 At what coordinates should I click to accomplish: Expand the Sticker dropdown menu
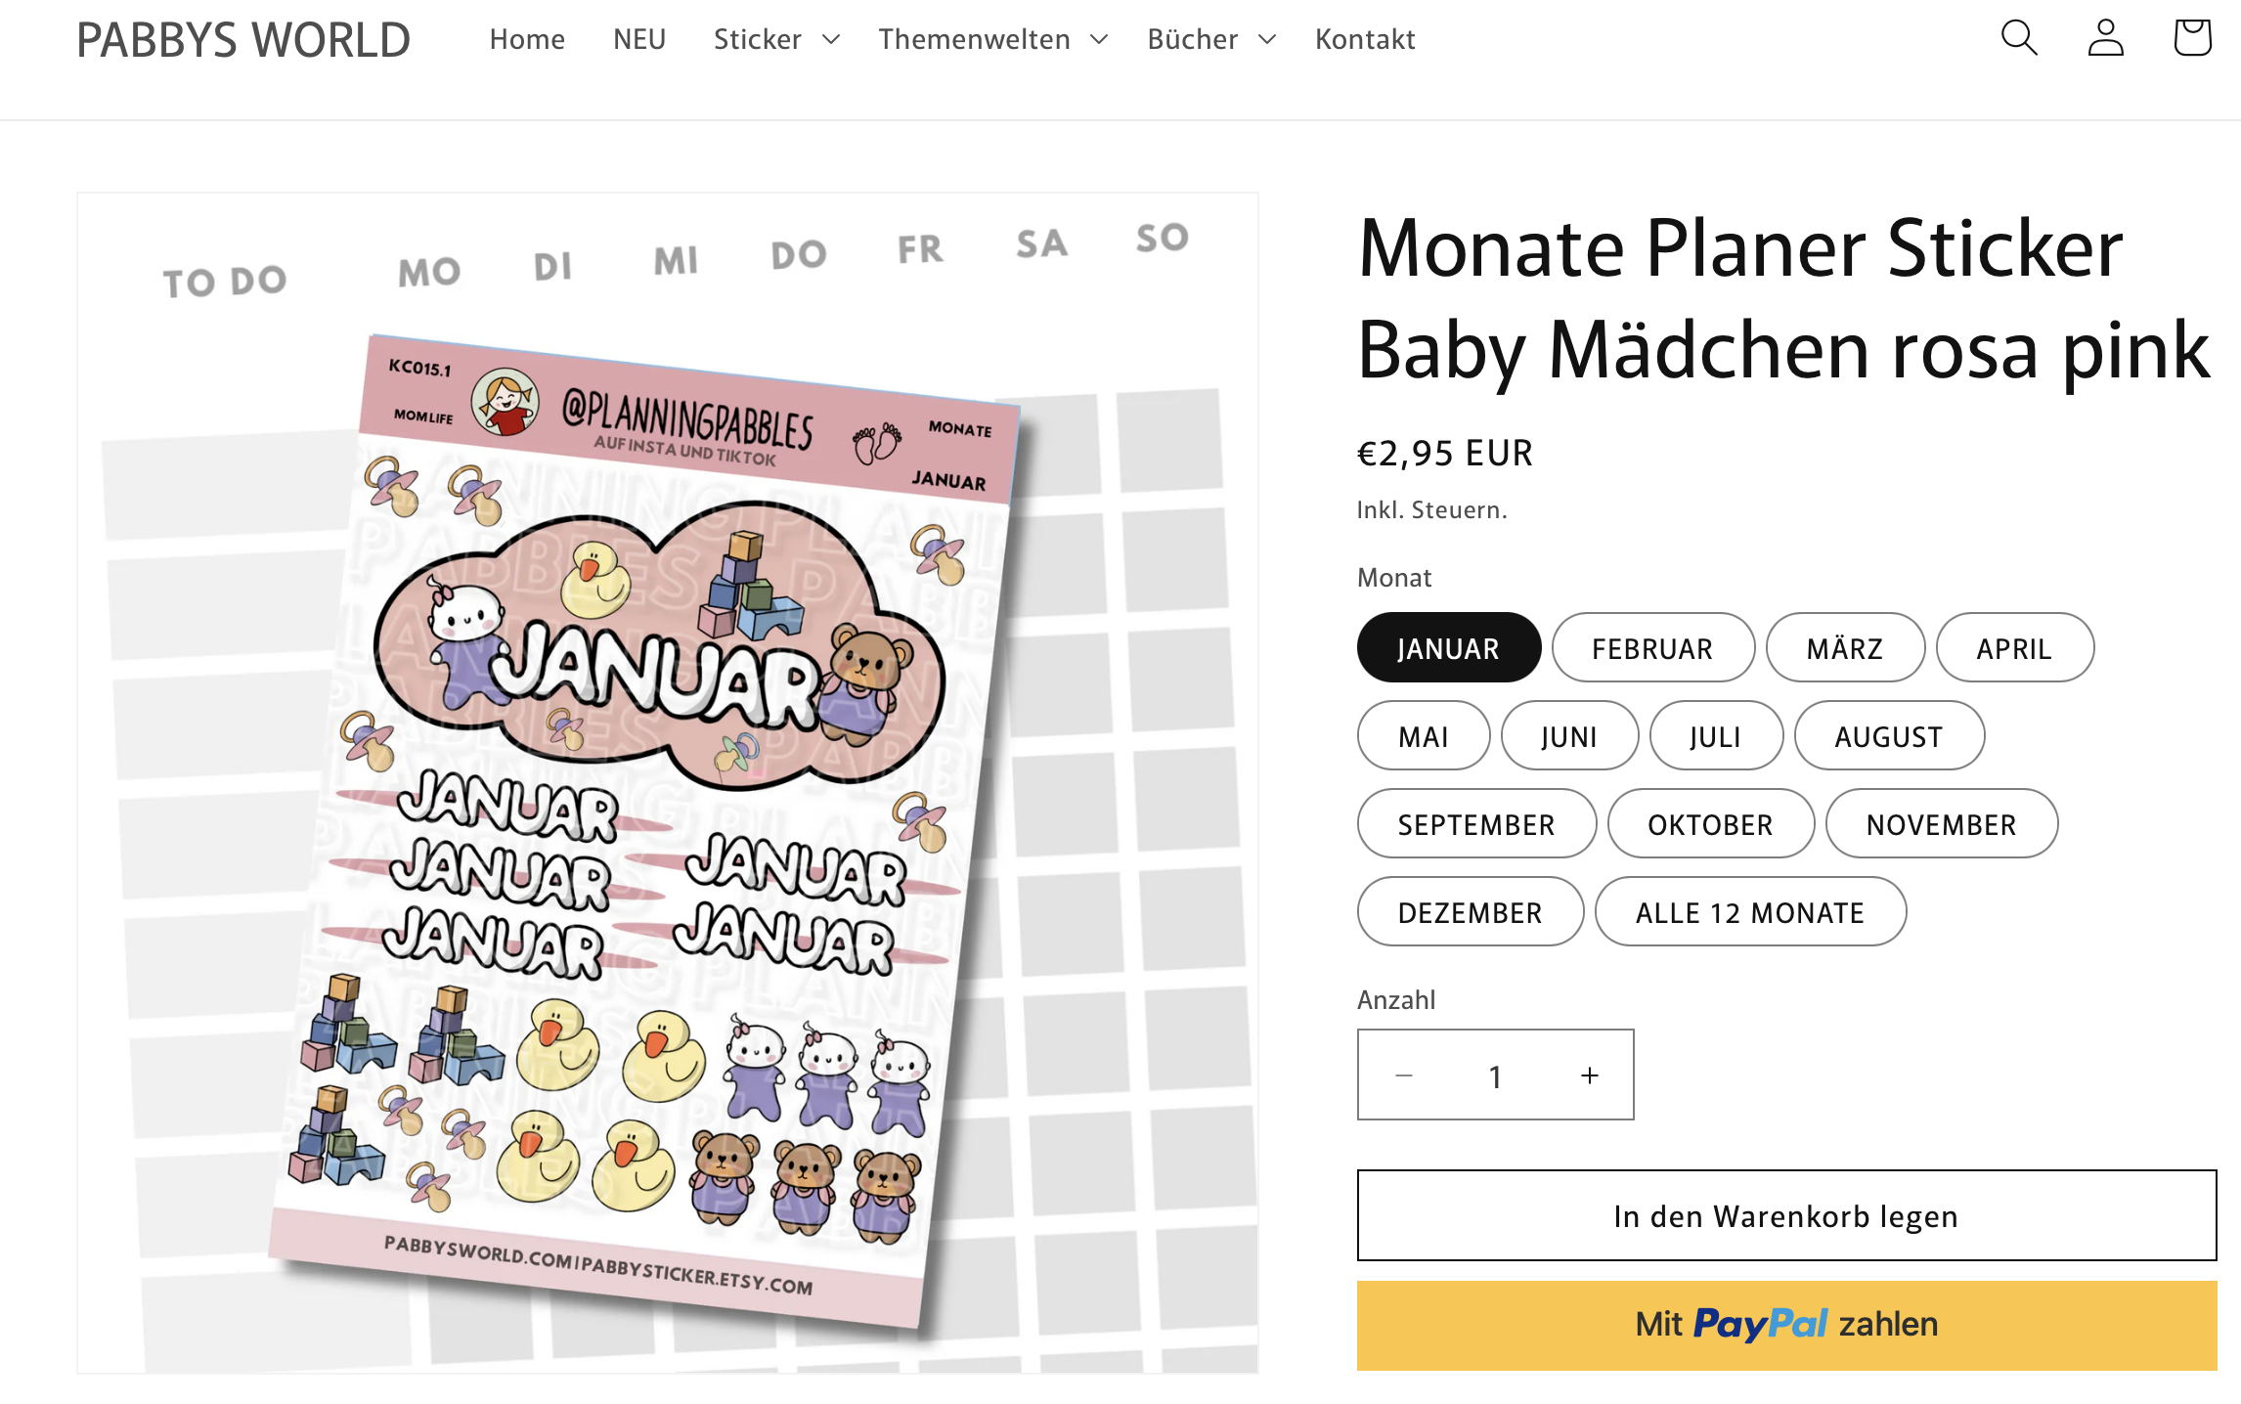[776, 39]
